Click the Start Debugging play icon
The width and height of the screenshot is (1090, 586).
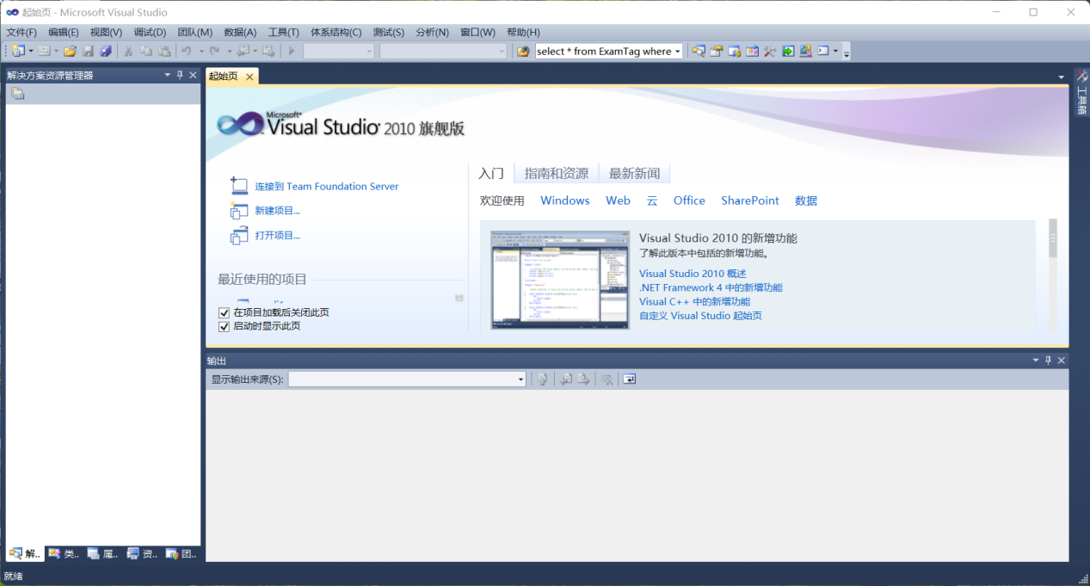pos(292,51)
